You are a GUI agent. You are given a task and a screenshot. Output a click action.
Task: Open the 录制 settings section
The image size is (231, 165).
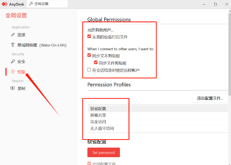(x=21, y=89)
